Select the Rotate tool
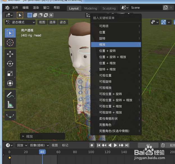175x164 pixels. point(10,64)
